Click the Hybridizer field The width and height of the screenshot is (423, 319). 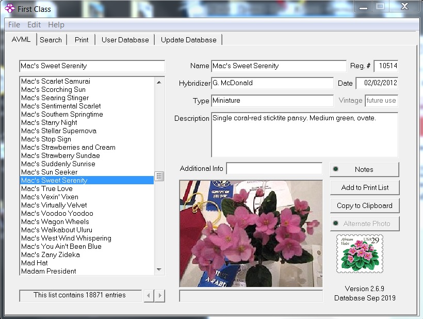272,83
